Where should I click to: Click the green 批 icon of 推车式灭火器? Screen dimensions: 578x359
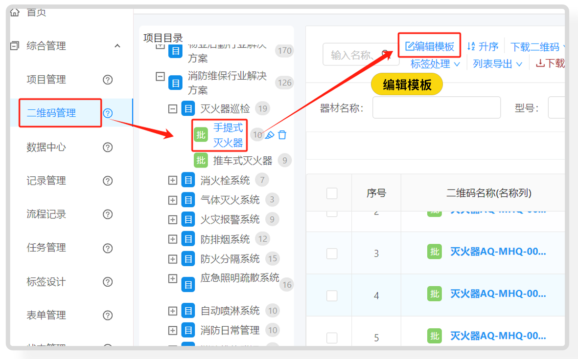point(201,160)
